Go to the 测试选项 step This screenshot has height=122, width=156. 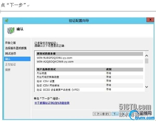(10, 54)
